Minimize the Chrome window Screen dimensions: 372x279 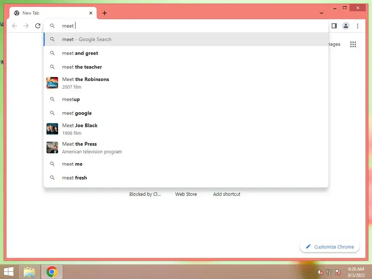point(335,8)
